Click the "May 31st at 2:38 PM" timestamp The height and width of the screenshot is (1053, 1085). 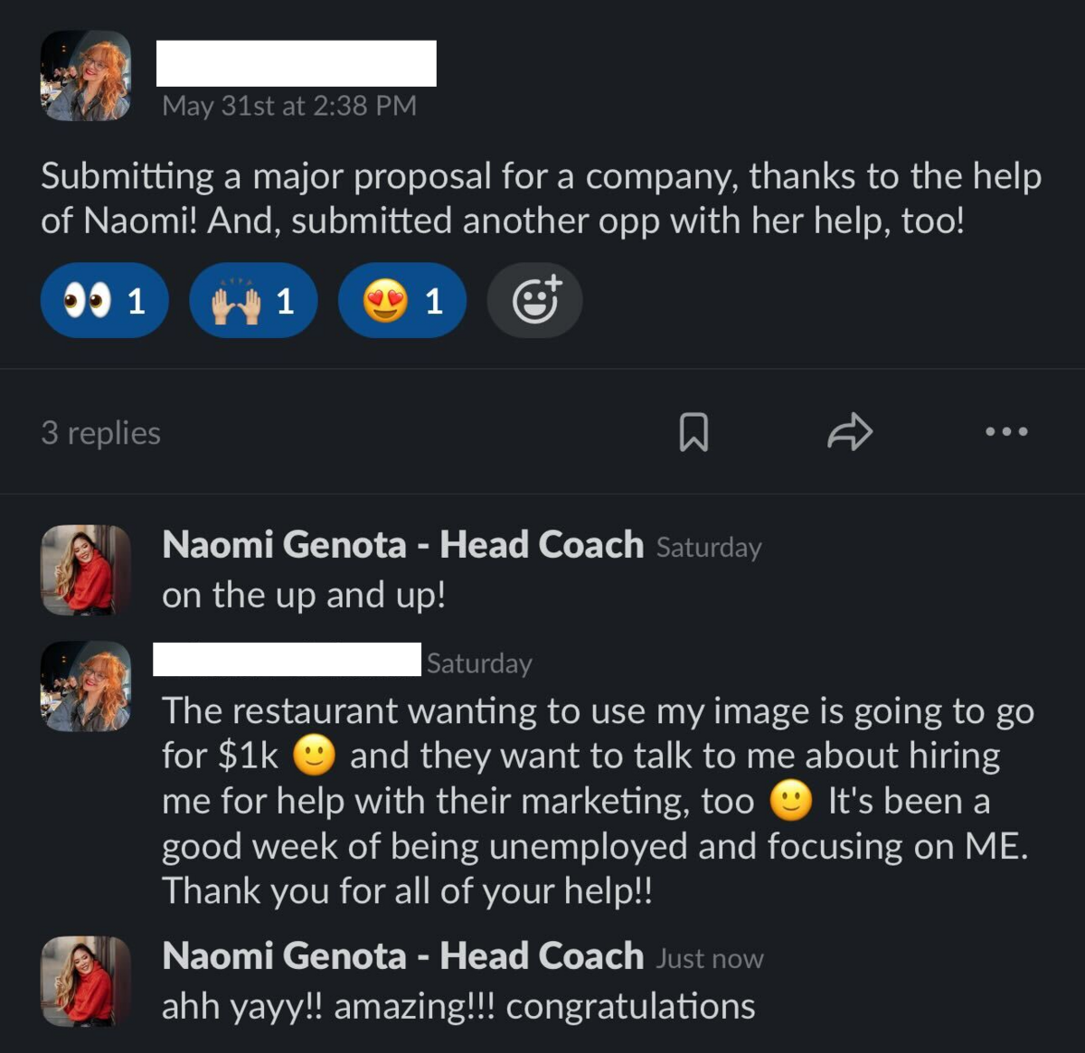pos(289,106)
